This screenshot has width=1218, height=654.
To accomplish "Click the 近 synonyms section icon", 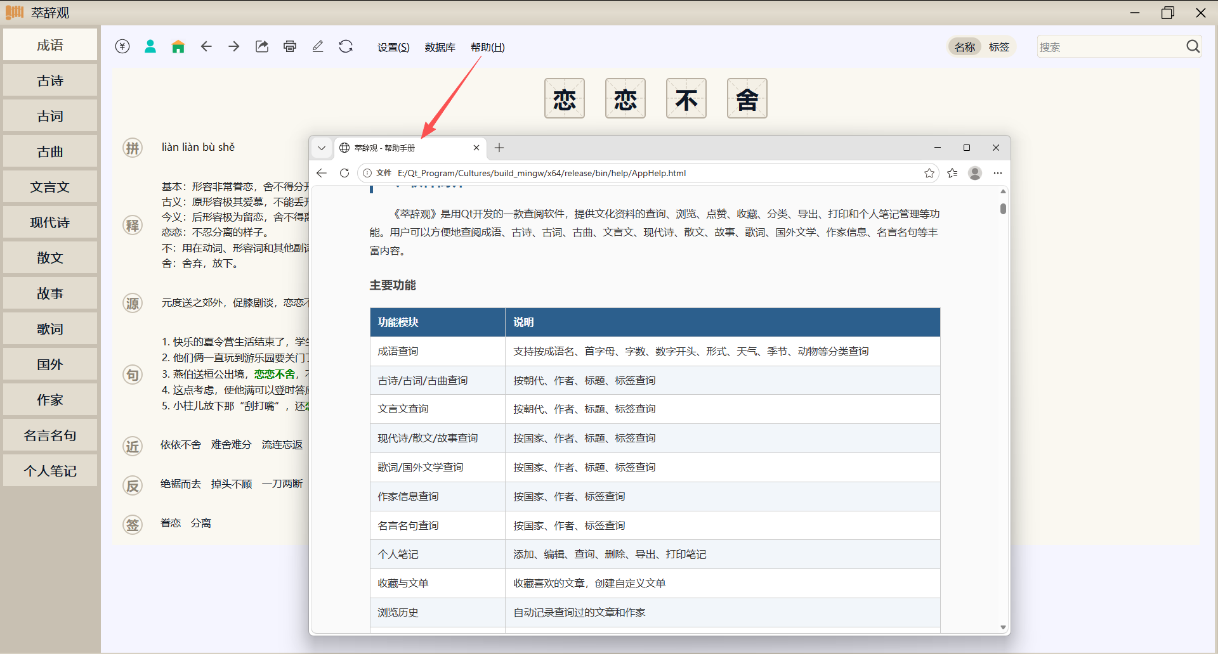I will [x=133, y=446].
